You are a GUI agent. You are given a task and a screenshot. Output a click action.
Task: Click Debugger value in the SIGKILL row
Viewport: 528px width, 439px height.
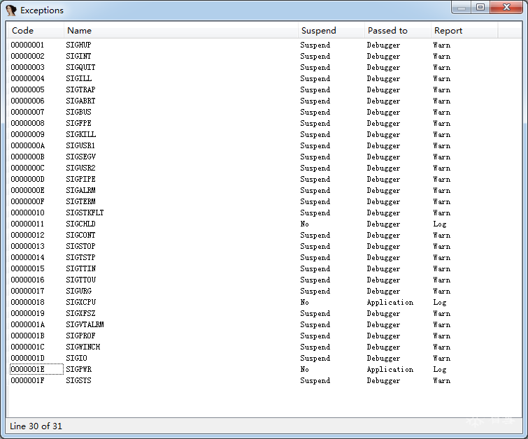[383, 134]
